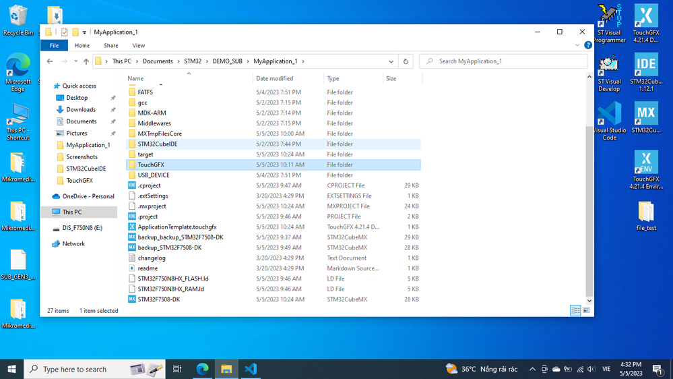Screen dimensions: 673x379
Task: Toggle the Properties quick access button
Action: pyautogui.click(x=65, y=32)
